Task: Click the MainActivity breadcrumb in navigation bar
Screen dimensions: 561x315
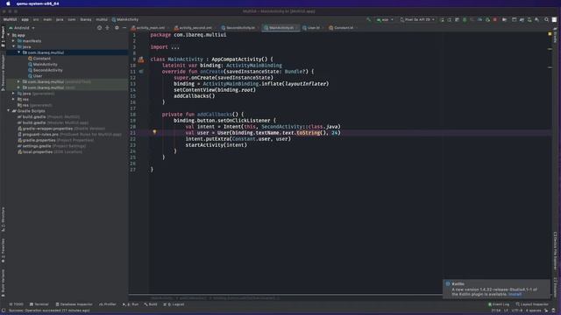Action: [x=124, y=19]
